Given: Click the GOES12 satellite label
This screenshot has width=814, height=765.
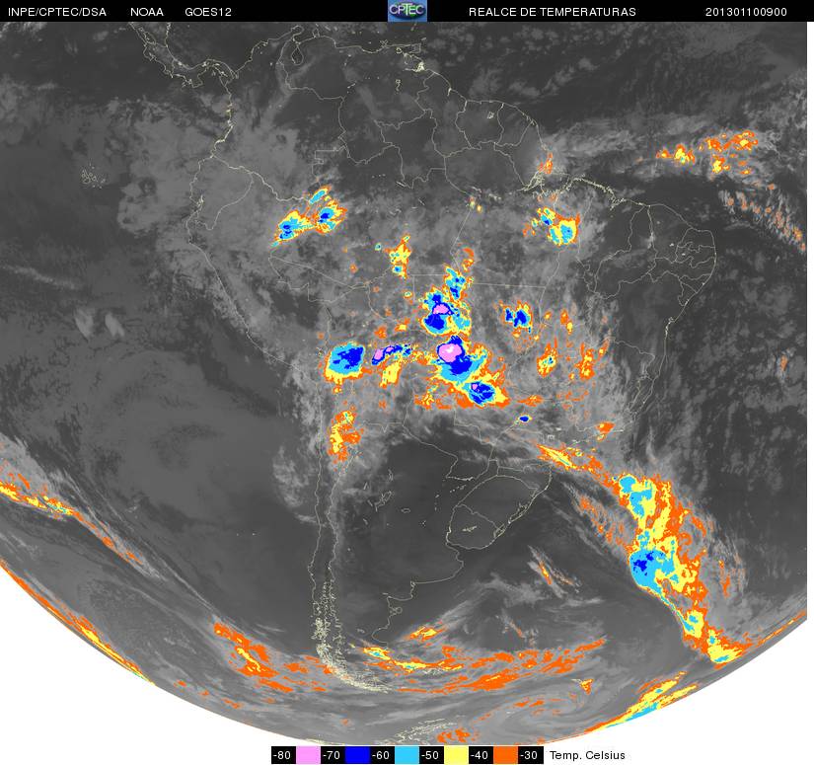Looking at the screenshot, I should [208, 12].
